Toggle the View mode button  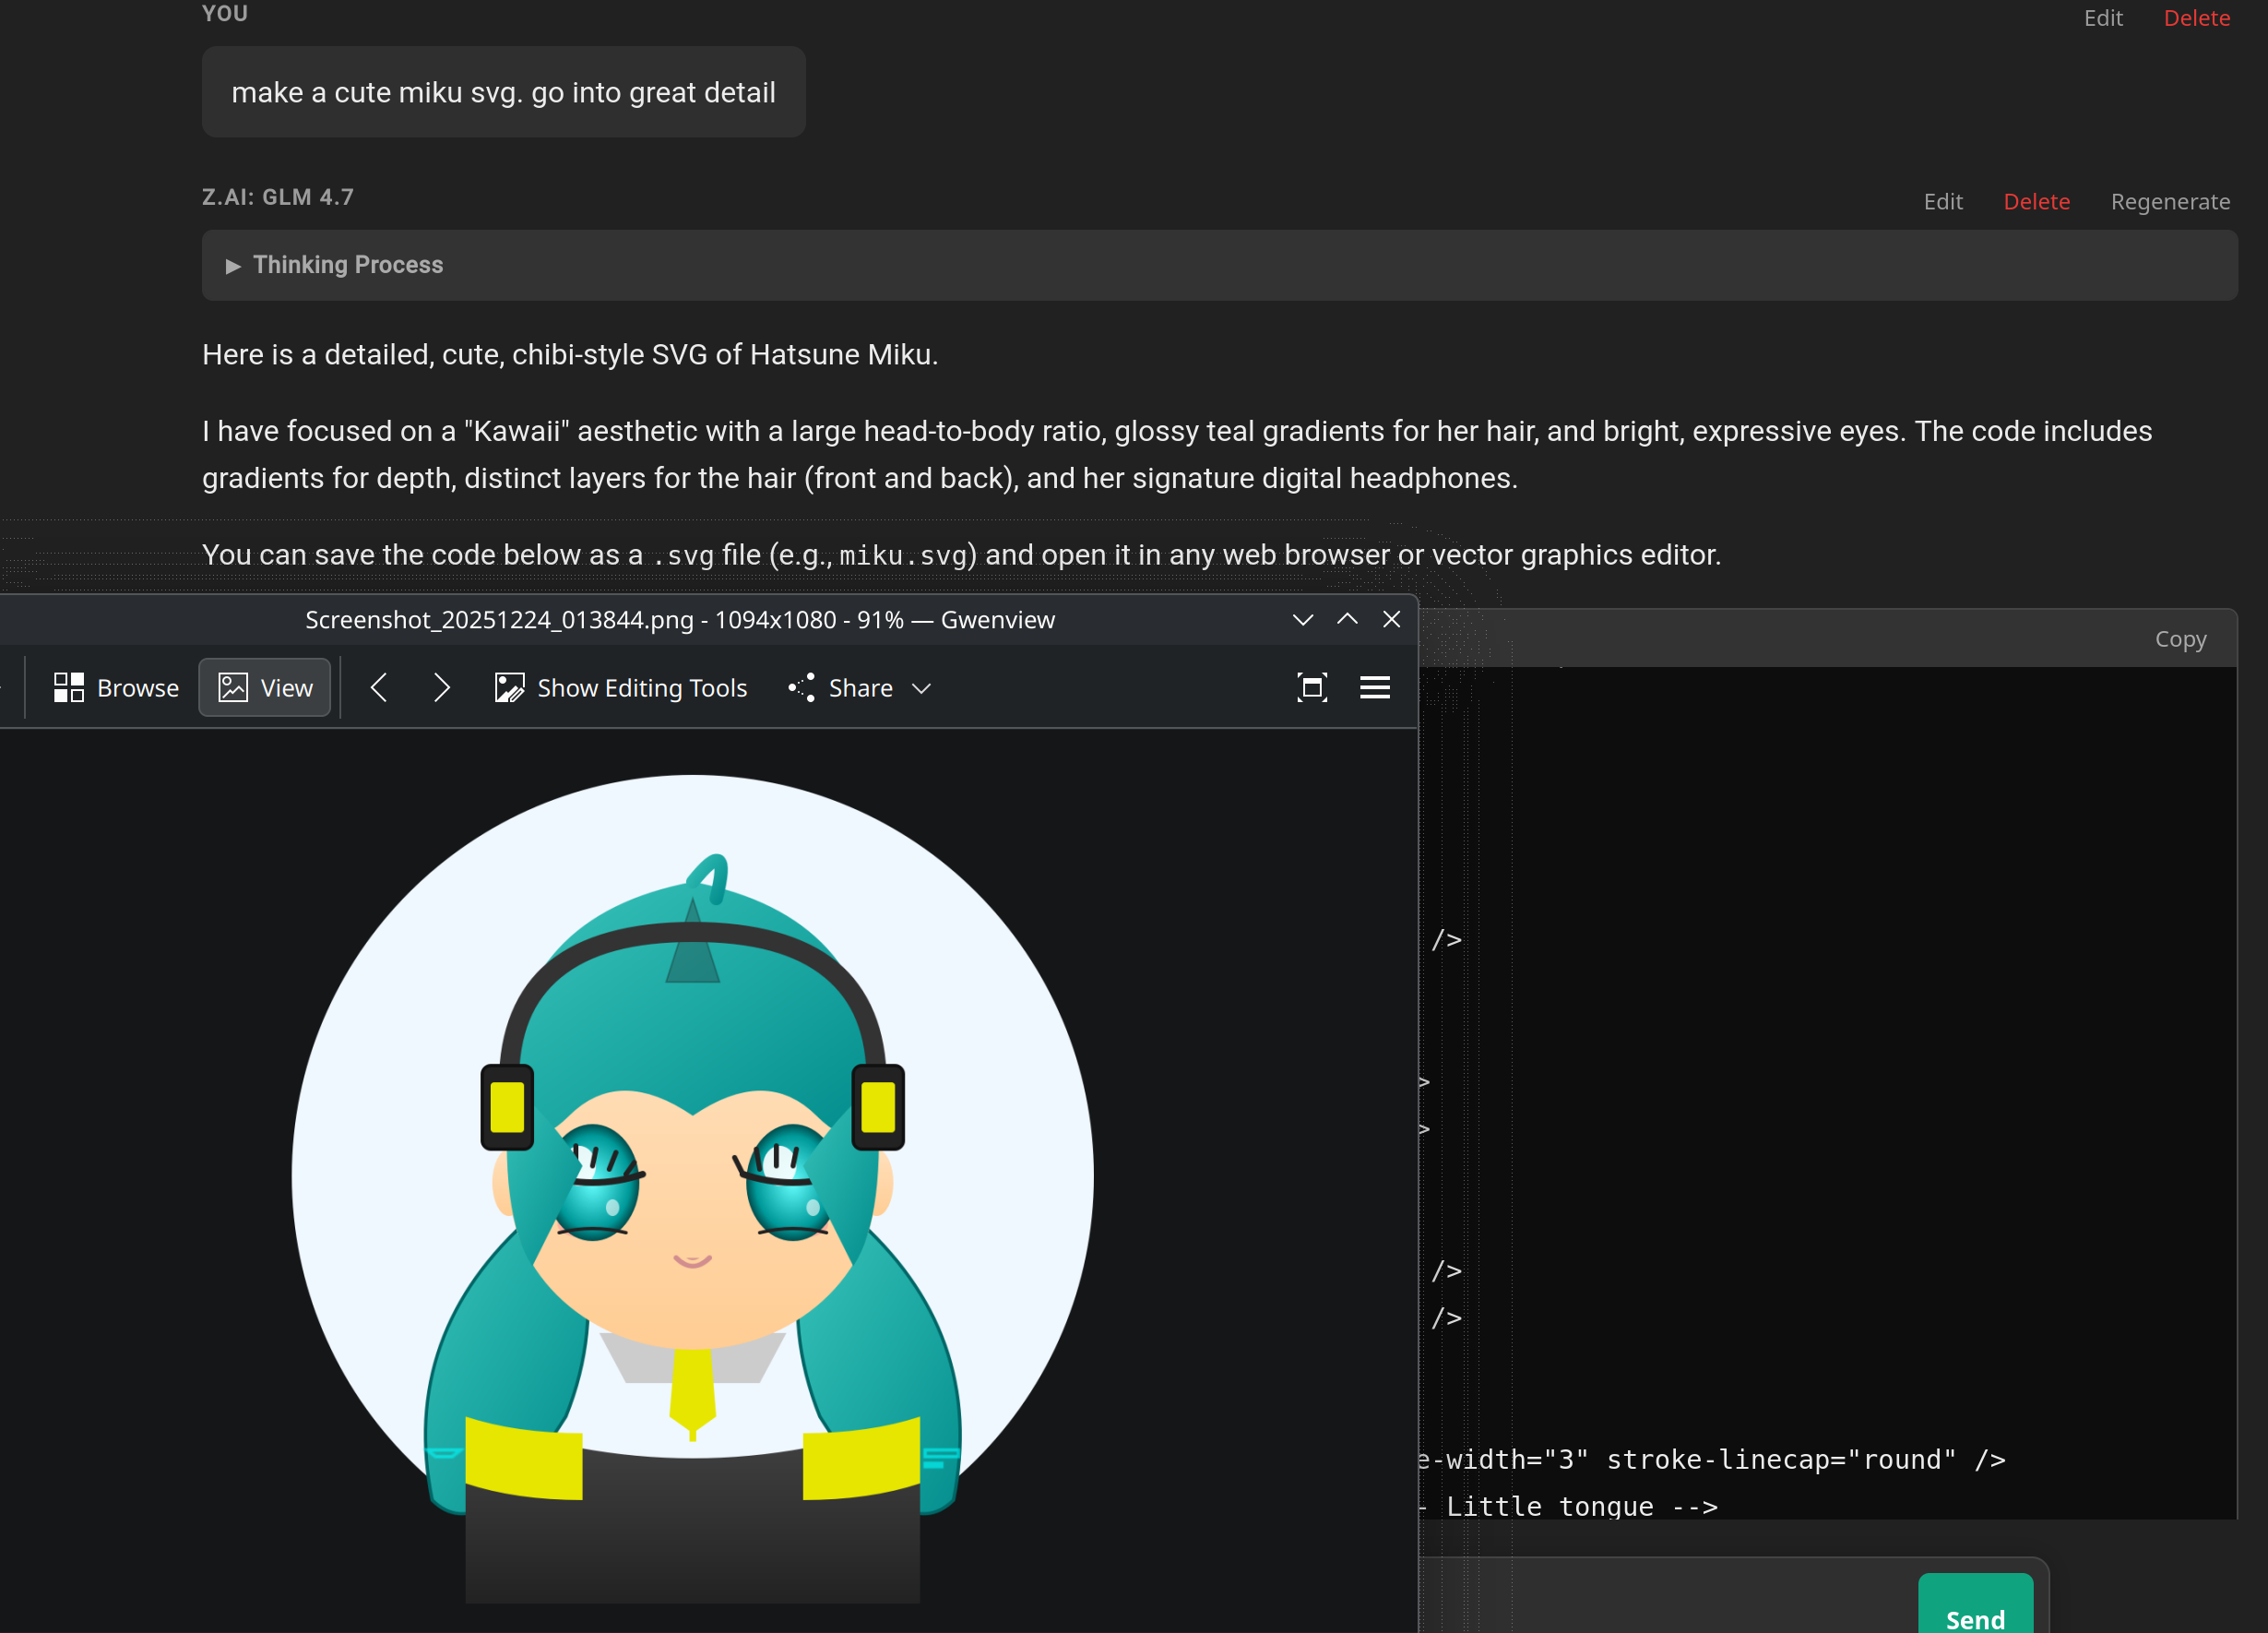point(264,688)
